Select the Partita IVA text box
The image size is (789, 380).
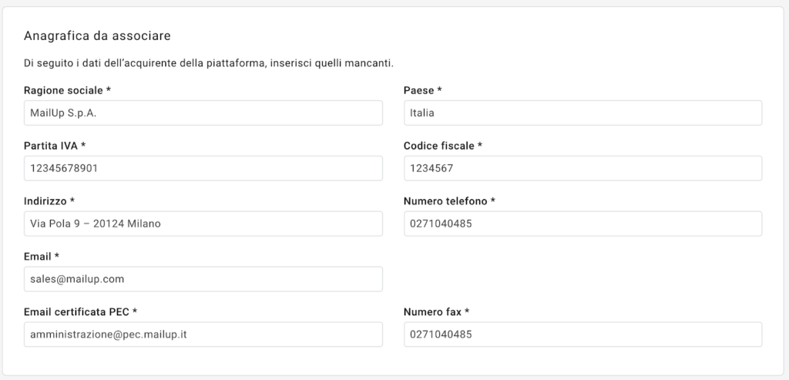click(203, 168)
